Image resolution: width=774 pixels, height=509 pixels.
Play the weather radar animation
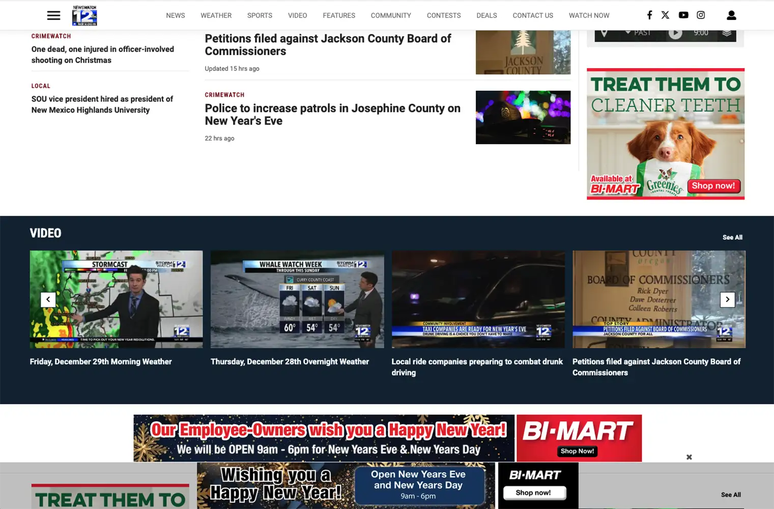click(x=675, y=33)
